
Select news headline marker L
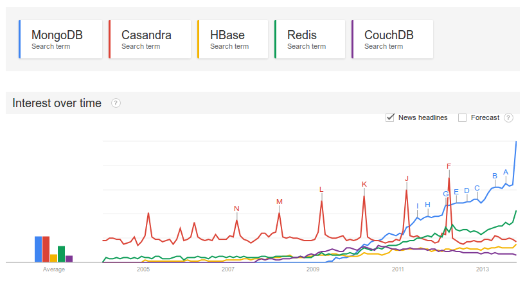(321, 189)
